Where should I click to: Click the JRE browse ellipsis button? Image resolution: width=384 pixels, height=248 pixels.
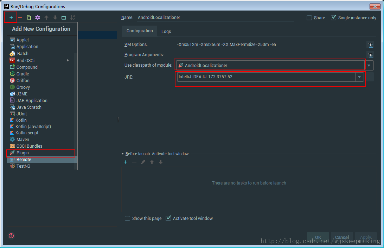[370, 78]
